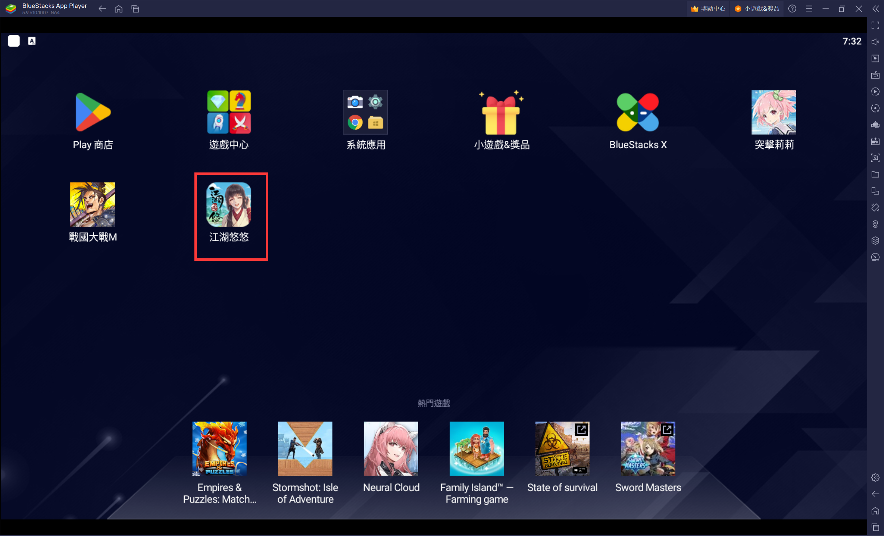Open media folder from sidebar
The image size is (884, 536).
click(875, 175)
